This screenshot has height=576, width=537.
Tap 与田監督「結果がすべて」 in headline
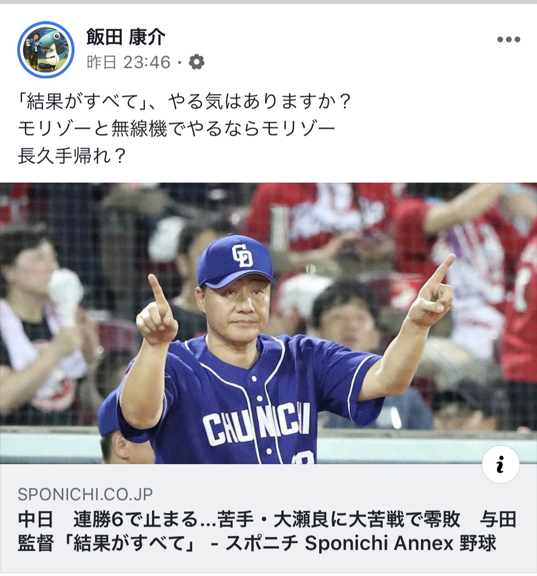click(267, 531)
